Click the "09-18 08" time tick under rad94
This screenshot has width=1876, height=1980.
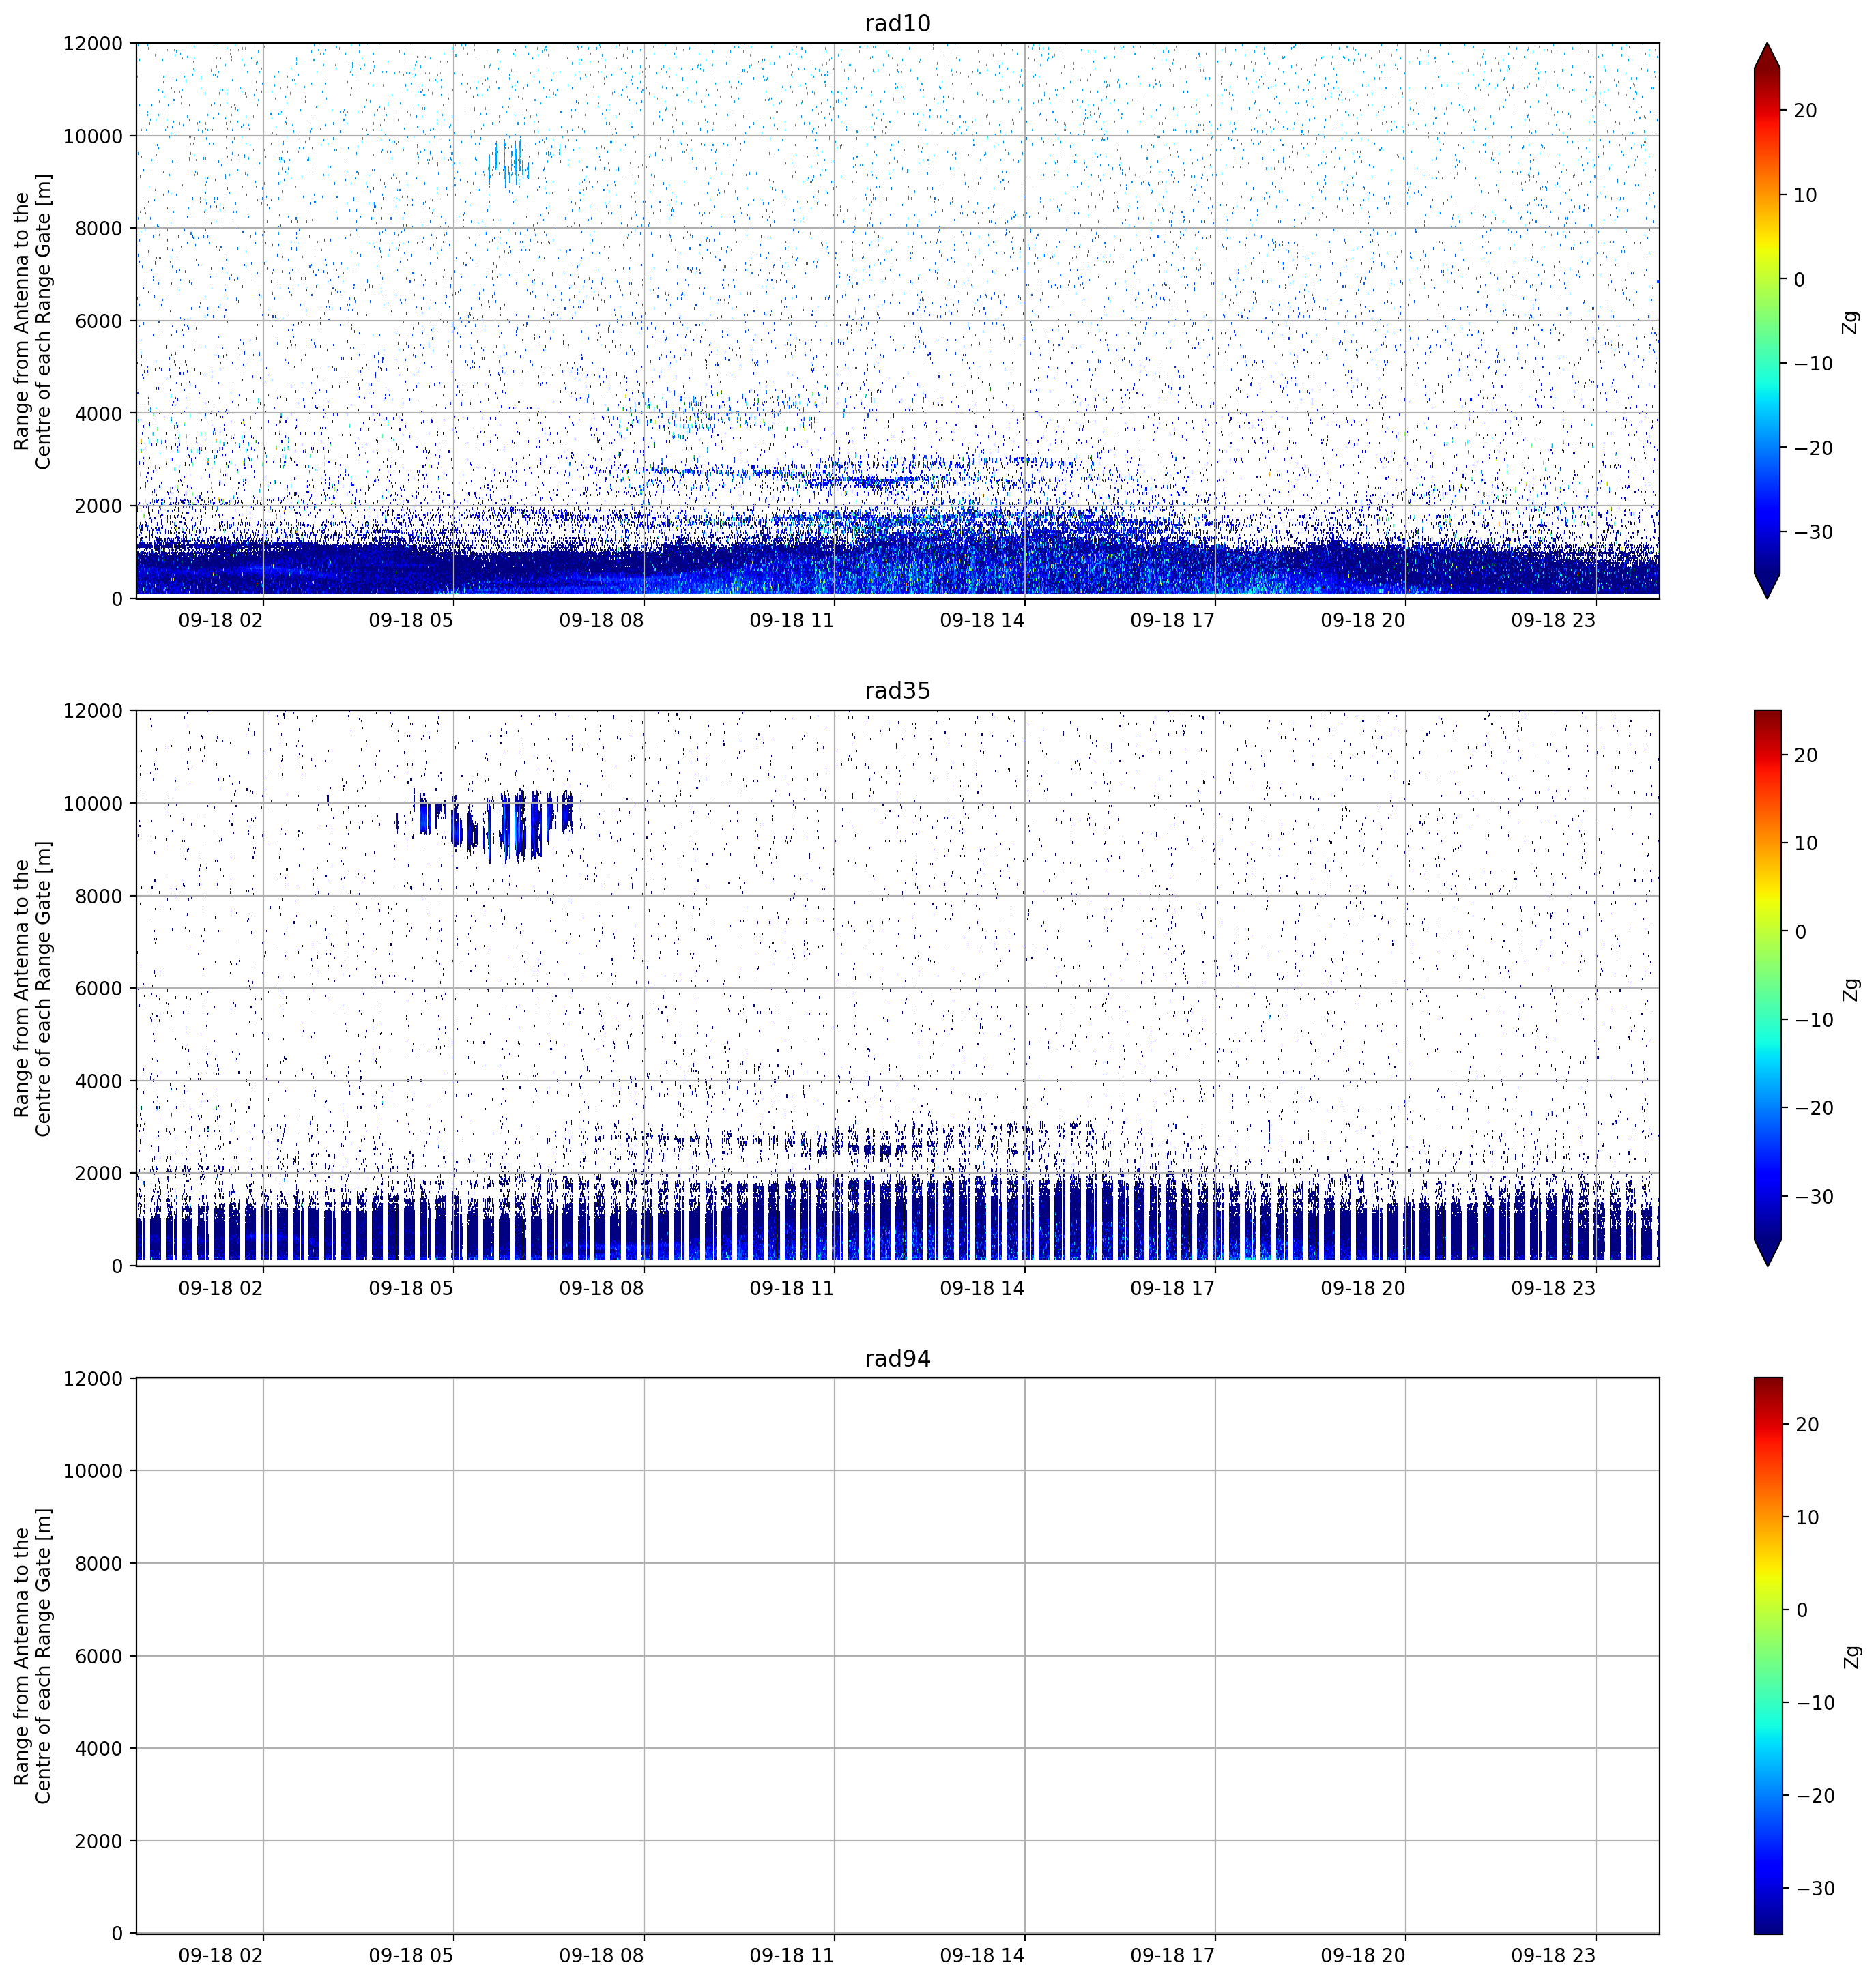point(602,1956)
